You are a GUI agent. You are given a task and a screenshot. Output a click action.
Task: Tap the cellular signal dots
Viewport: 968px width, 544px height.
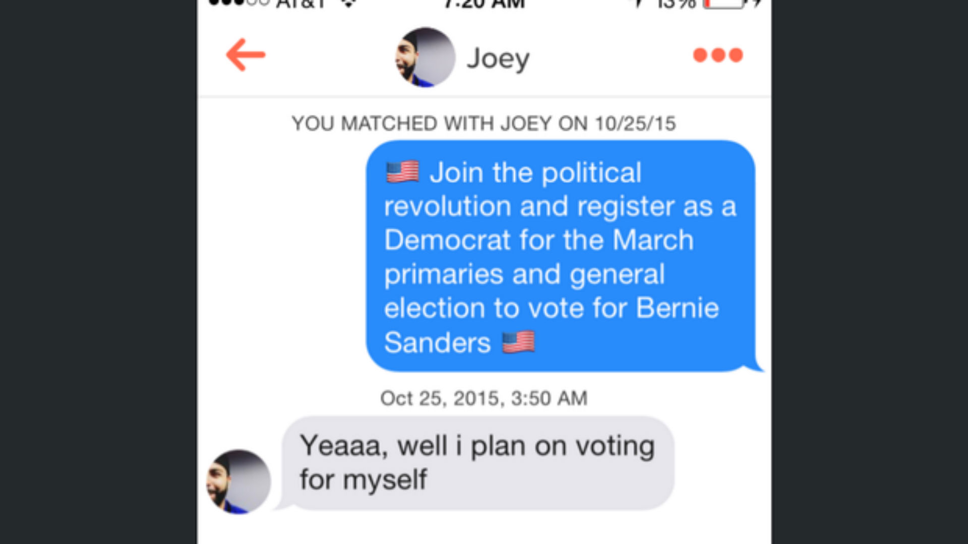tap(239, 3)
